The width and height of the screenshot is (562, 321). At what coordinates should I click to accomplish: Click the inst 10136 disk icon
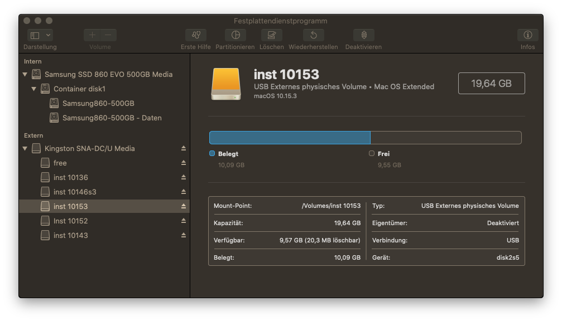pyautogui.click(x=45, y=177)
